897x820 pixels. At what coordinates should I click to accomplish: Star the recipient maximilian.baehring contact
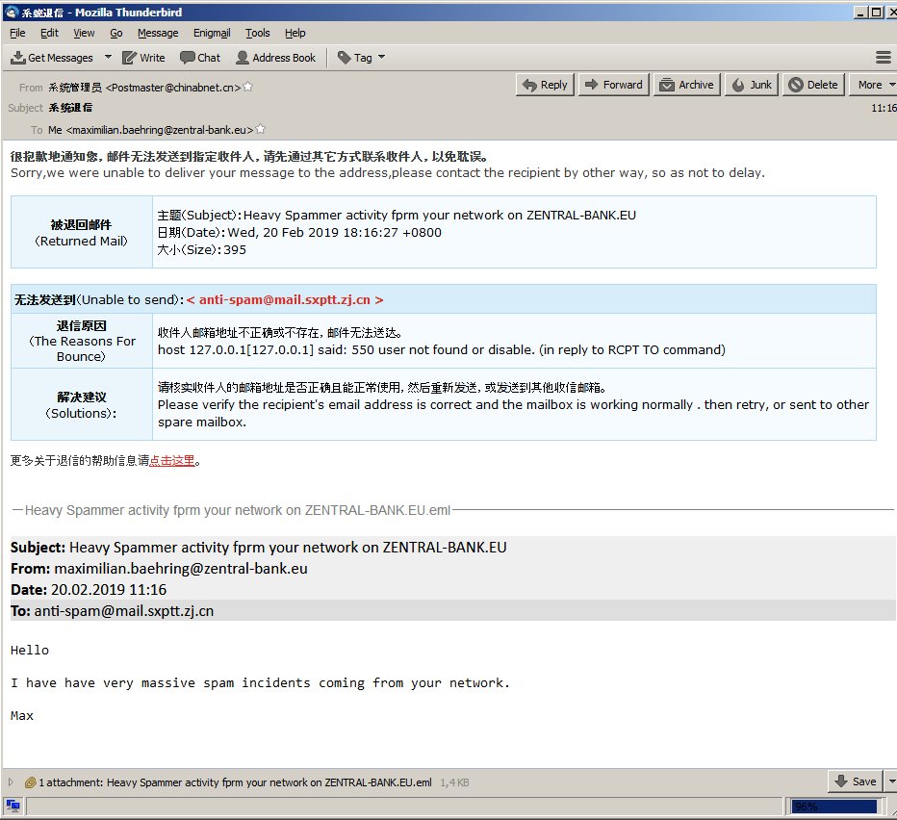click(261, 130)
